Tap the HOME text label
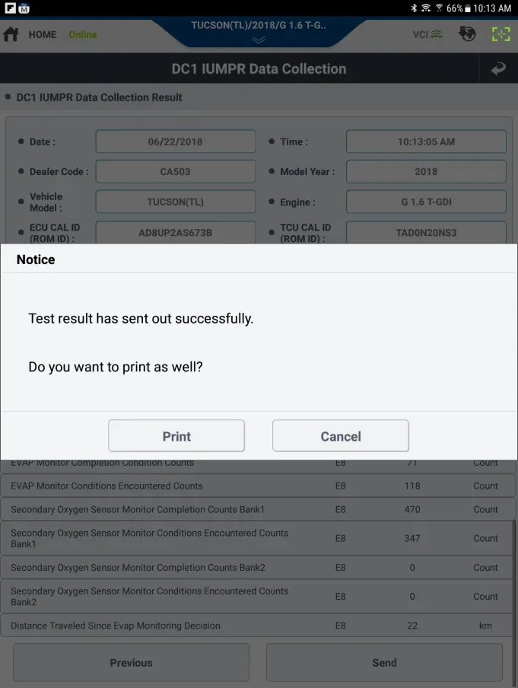Viewport: 518px width, 688px height. 43,35
